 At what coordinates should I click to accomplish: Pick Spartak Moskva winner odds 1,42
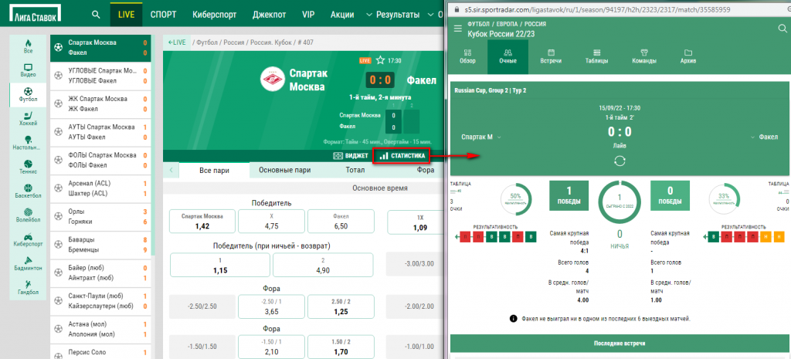click(201, 222)
